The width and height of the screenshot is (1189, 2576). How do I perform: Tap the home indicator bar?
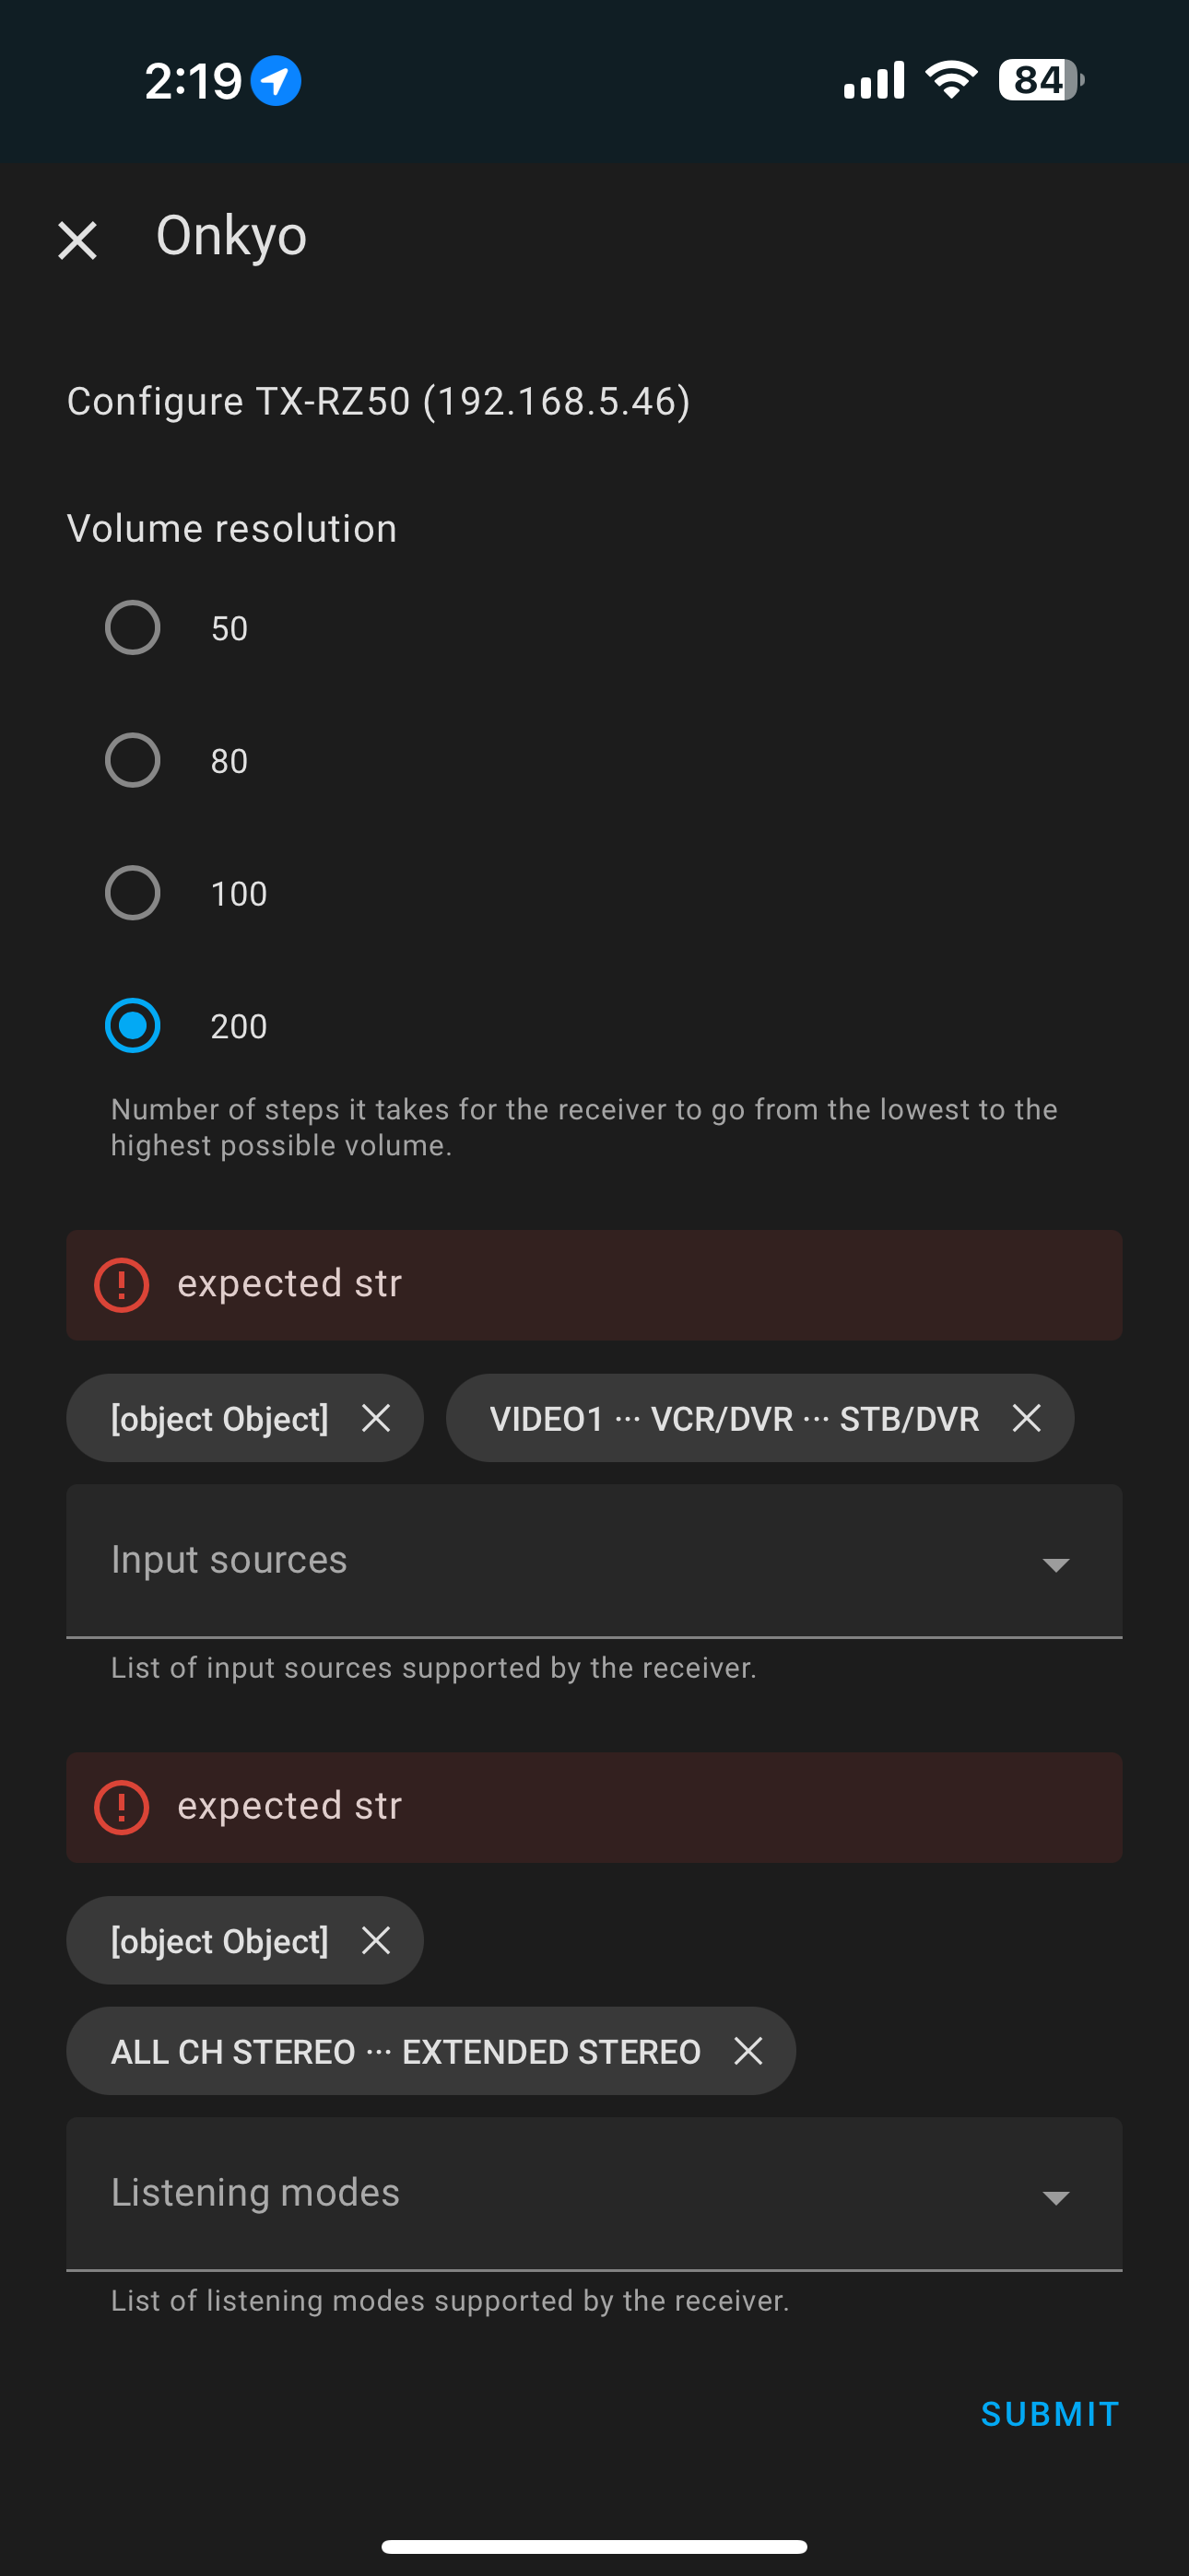tap(594, 2546)
